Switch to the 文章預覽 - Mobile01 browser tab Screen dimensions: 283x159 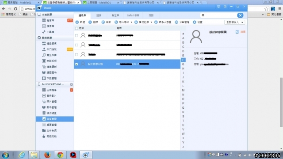click(101, 3)
